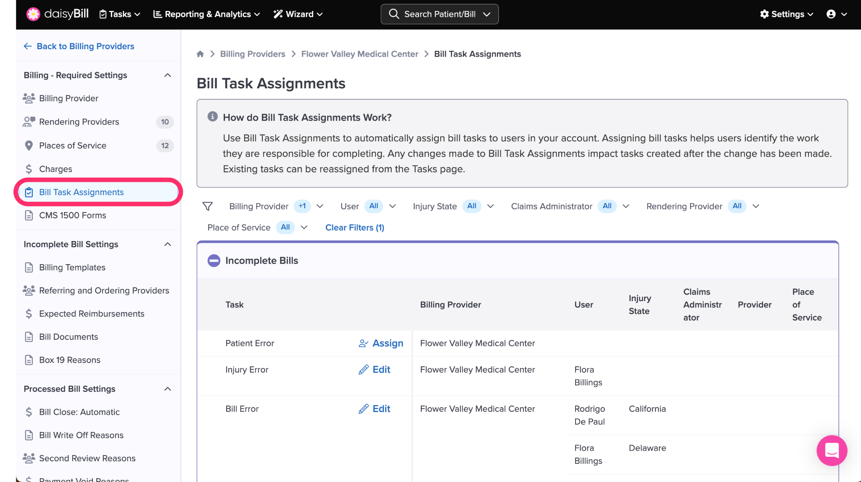Click the Places of Service pin icon
Screen dimensions: 861x482
pyautogui.click(x=29, y=146)
